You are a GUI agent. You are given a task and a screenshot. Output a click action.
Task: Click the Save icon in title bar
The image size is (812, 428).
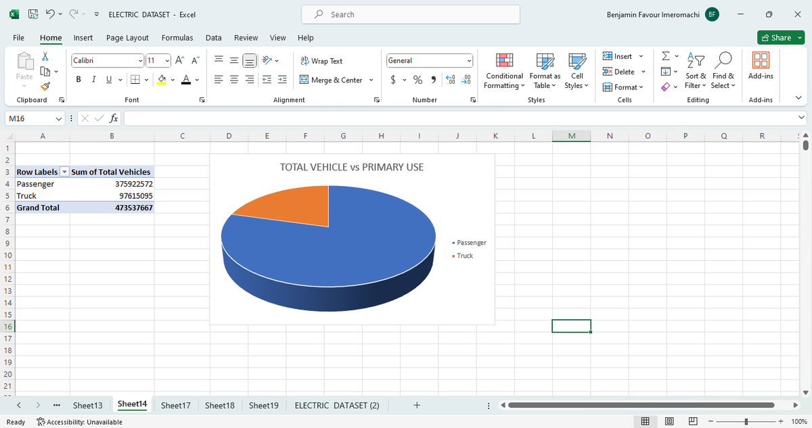click(32, 14)
